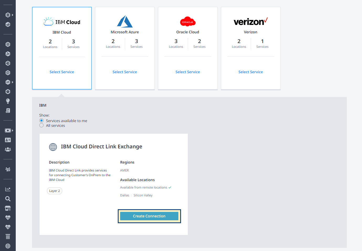This screenshot has height=251, width=362.
Task: Click Select Service under Oracle Cloud
Action: point(188,72)
